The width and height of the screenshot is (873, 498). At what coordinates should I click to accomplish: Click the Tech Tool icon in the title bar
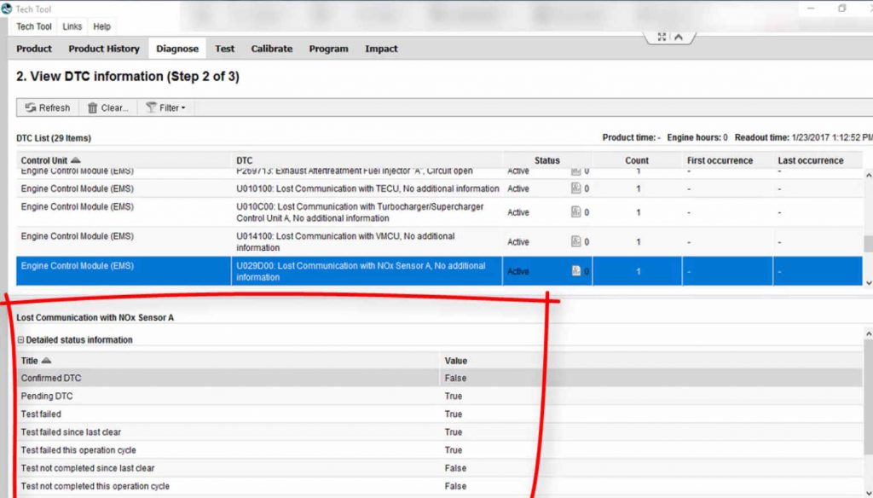coord(9,8)
